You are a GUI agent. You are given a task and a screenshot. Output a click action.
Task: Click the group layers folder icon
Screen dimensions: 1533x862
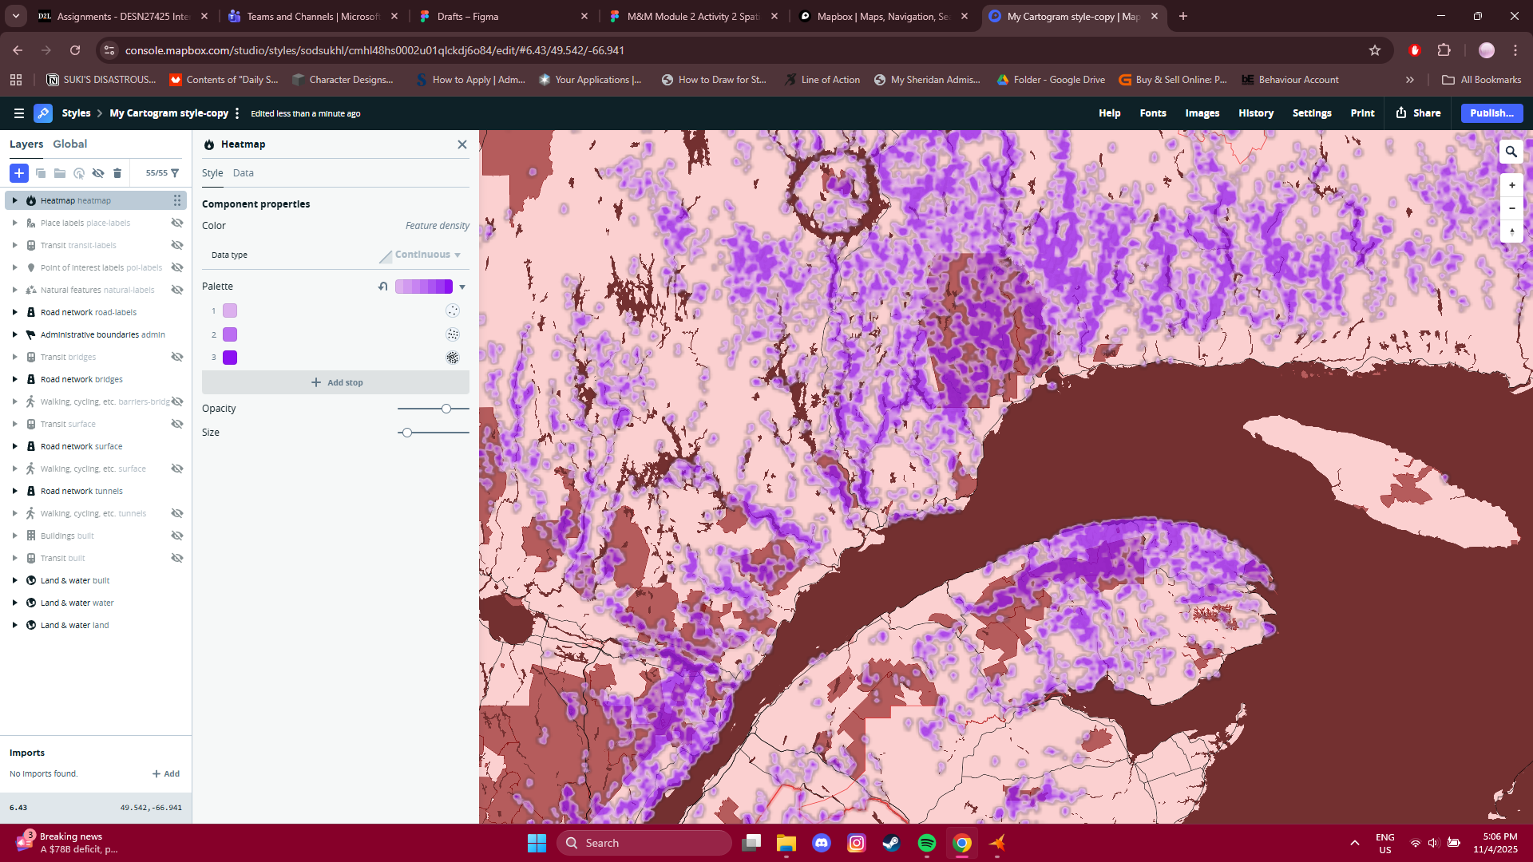point(60,173)
